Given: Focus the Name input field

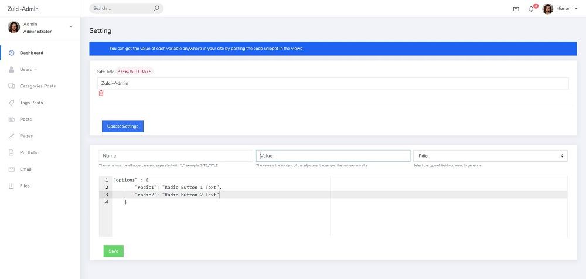Looking at the screenshot, I should (x=176, y=156).
